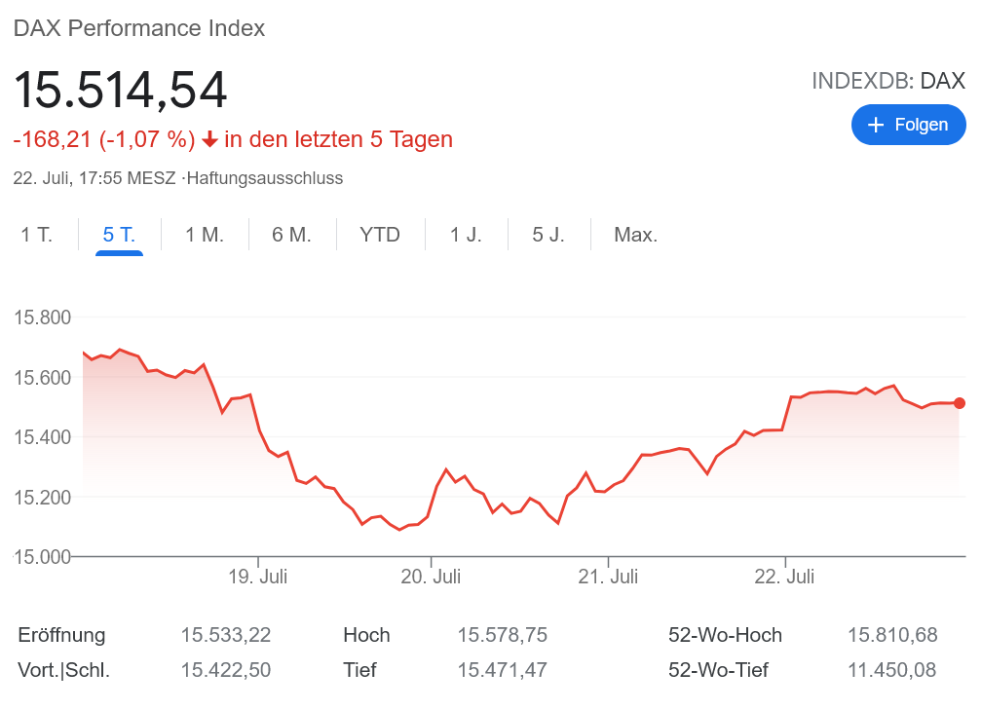Open the YTD chart range
Viewport: 982px width, 709px height.
coord(380,235)
